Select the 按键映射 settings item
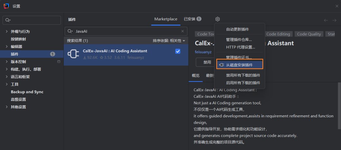The image size is (341, 150). click(x=19, y=39)
